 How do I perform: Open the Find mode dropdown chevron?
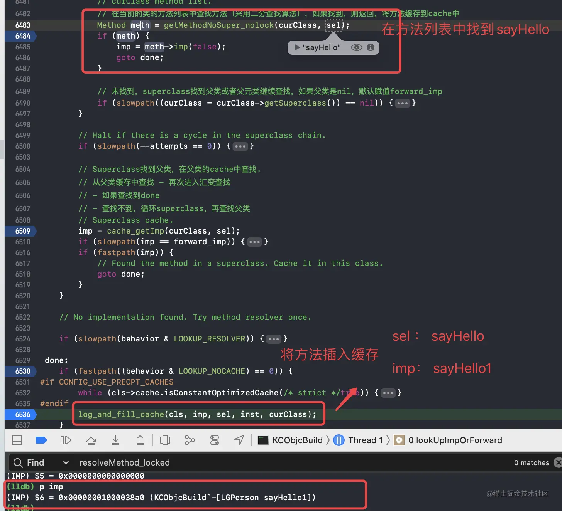pos(66,462)
